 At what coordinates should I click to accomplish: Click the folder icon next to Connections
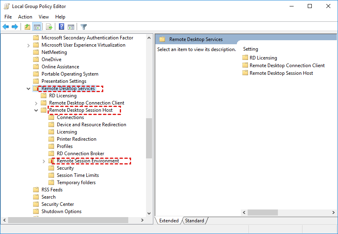tap(51, 117)
